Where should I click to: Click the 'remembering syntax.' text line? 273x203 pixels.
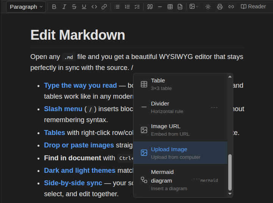(76, 120)
